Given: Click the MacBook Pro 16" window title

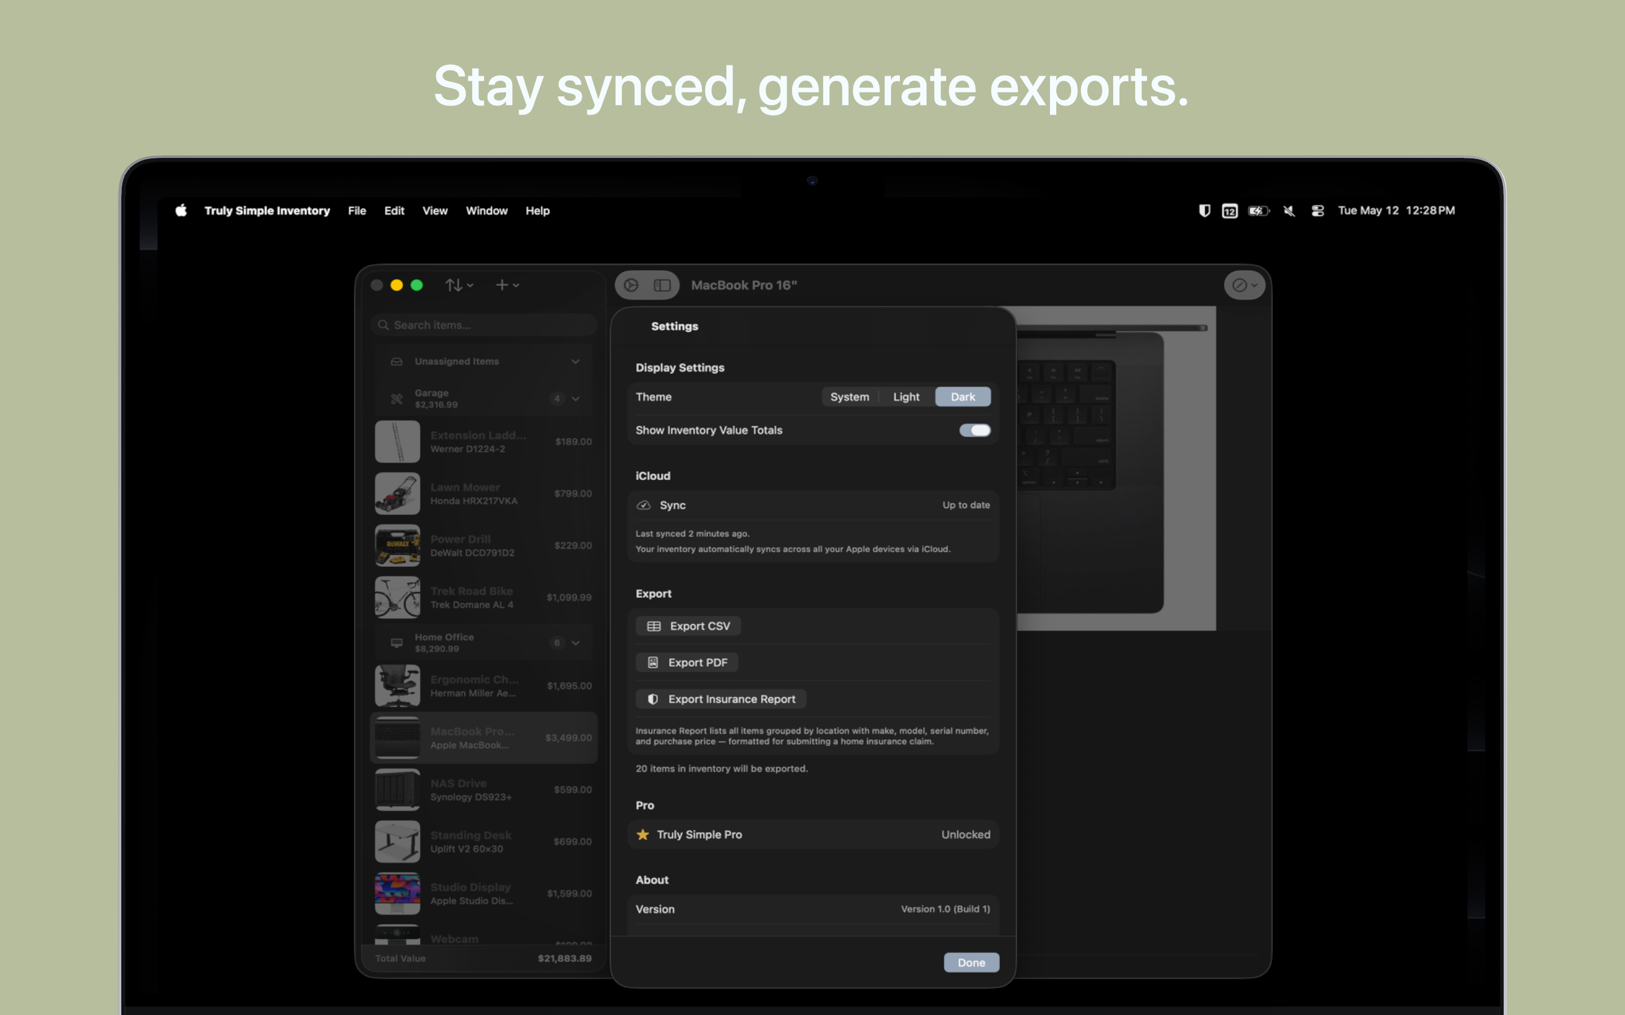Looking at the screenshot, I should click(744, 285).
